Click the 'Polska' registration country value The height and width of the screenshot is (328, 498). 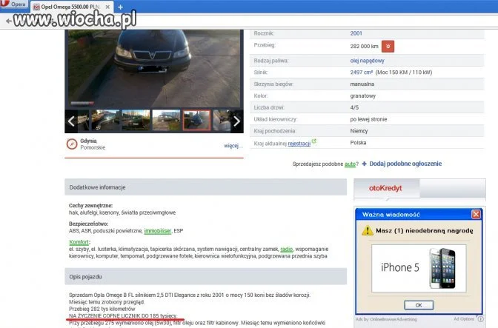[x=358, y=143]
